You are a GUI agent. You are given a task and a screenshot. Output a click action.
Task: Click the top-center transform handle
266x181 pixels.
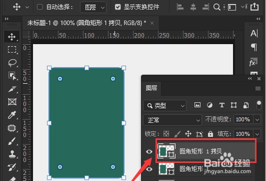[86, 68]
